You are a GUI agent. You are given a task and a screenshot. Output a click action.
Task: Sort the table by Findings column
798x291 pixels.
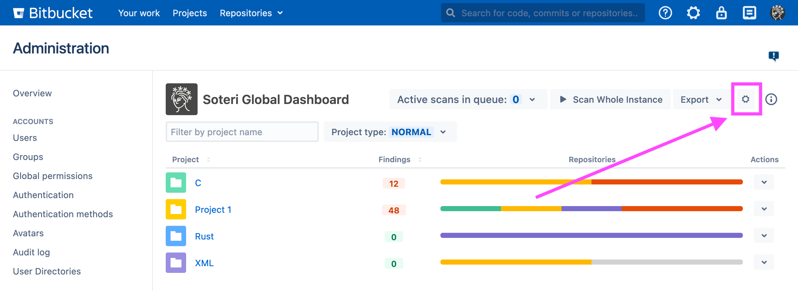[420, 160]
